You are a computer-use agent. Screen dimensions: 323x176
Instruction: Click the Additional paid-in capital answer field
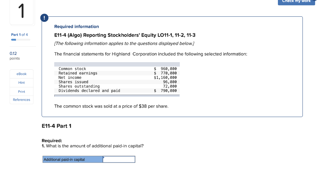tap(119, 160)
